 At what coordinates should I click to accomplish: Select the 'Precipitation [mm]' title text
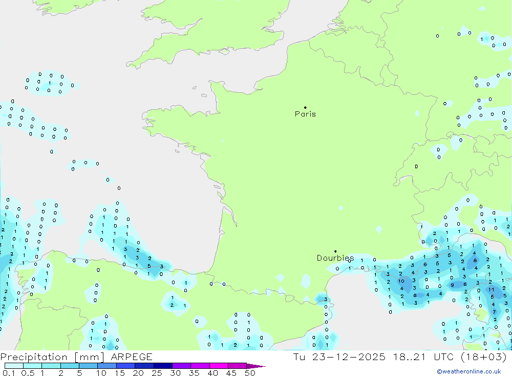(x=52, y=357)
